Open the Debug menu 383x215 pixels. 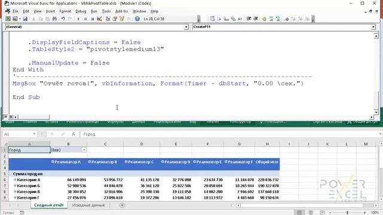(x=81, y=11)
